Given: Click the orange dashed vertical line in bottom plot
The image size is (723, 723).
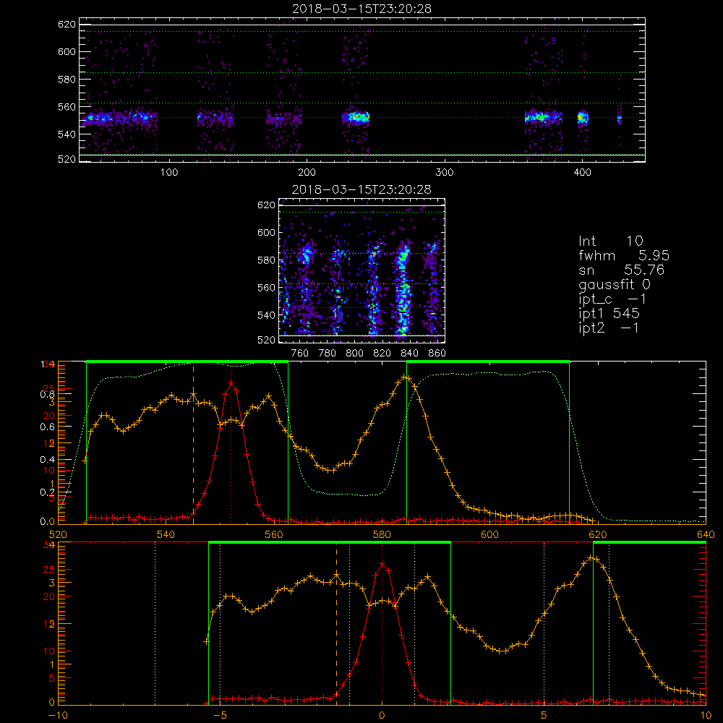Looking at the screenshot, I should pos(336,624).
